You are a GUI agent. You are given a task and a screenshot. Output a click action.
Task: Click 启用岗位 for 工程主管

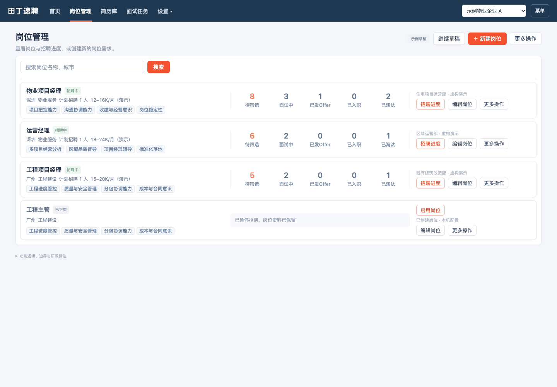(x=431, y=210)
